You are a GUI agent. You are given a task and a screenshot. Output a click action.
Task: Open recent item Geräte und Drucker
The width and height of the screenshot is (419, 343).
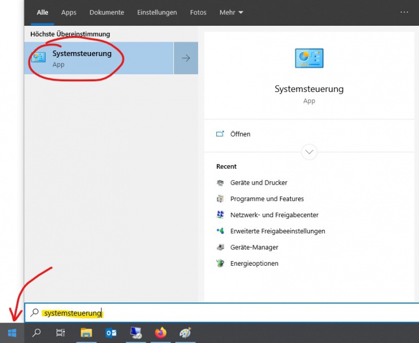click(x=259, y=183)
